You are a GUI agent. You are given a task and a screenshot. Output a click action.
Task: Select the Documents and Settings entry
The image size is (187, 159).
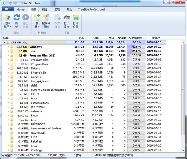point(46,129)
